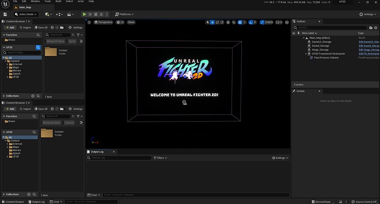Viewport: 380px width, 204px height.
Task: Open the viewport Show flags menu
Action: 131,22
